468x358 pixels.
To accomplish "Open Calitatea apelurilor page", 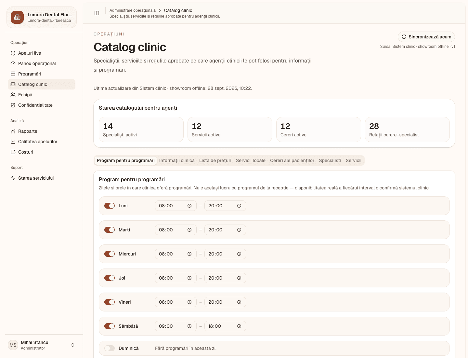I will pyautogui.click(x=42, y=142).
